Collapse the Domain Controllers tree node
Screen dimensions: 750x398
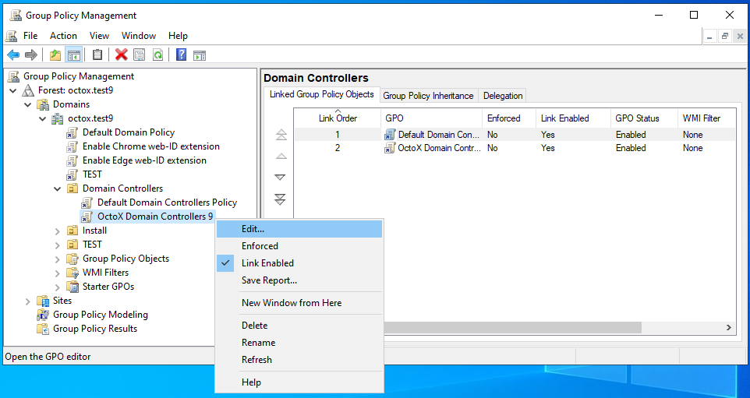(x=58, y=188)
